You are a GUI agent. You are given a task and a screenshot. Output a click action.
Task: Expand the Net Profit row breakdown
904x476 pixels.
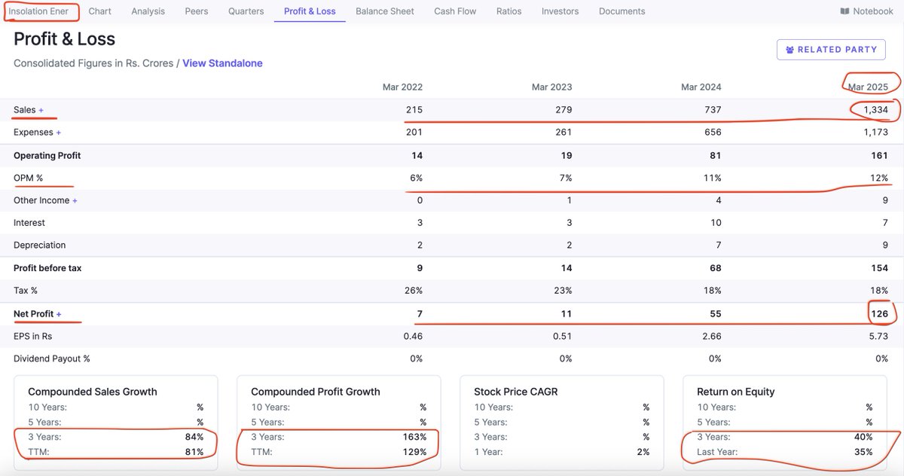coord(59,314)
